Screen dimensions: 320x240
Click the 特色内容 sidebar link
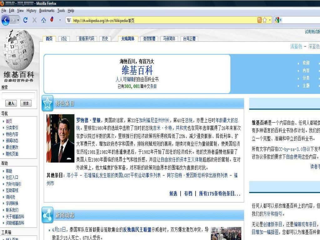point(12,134)
